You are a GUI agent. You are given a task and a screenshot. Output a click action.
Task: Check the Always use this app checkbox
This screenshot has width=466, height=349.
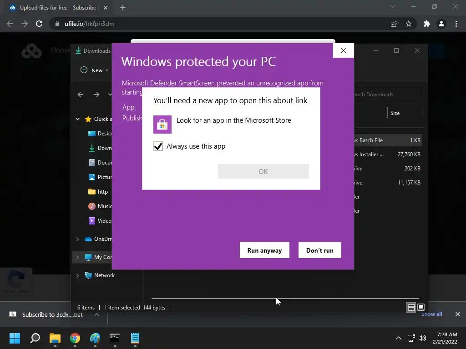coord(158,146)
